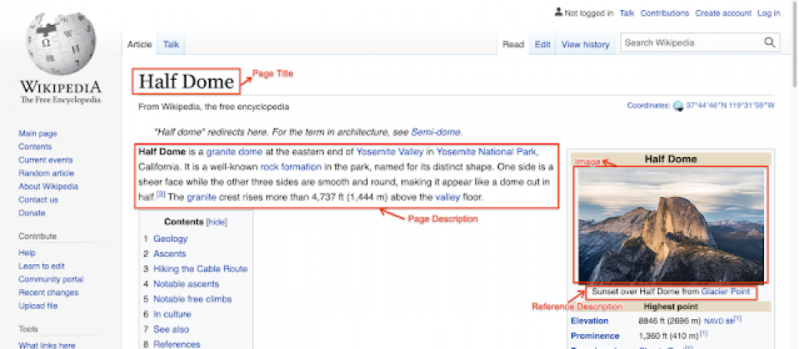Jump to See also section
This screenshot has width=799, height=349.
click(171, 329)
